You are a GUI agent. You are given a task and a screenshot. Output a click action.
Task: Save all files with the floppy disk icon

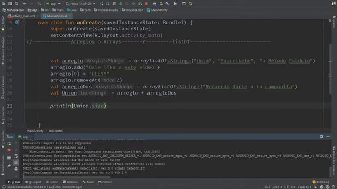click(x=10, y=4)
